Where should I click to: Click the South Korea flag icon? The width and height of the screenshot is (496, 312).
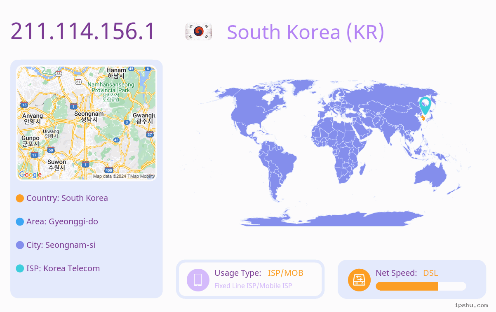click(199, 32)
